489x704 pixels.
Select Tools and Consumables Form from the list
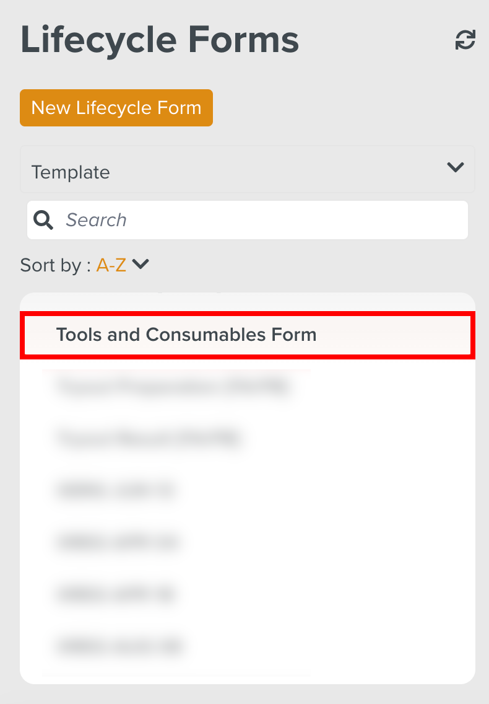[186, 335]
